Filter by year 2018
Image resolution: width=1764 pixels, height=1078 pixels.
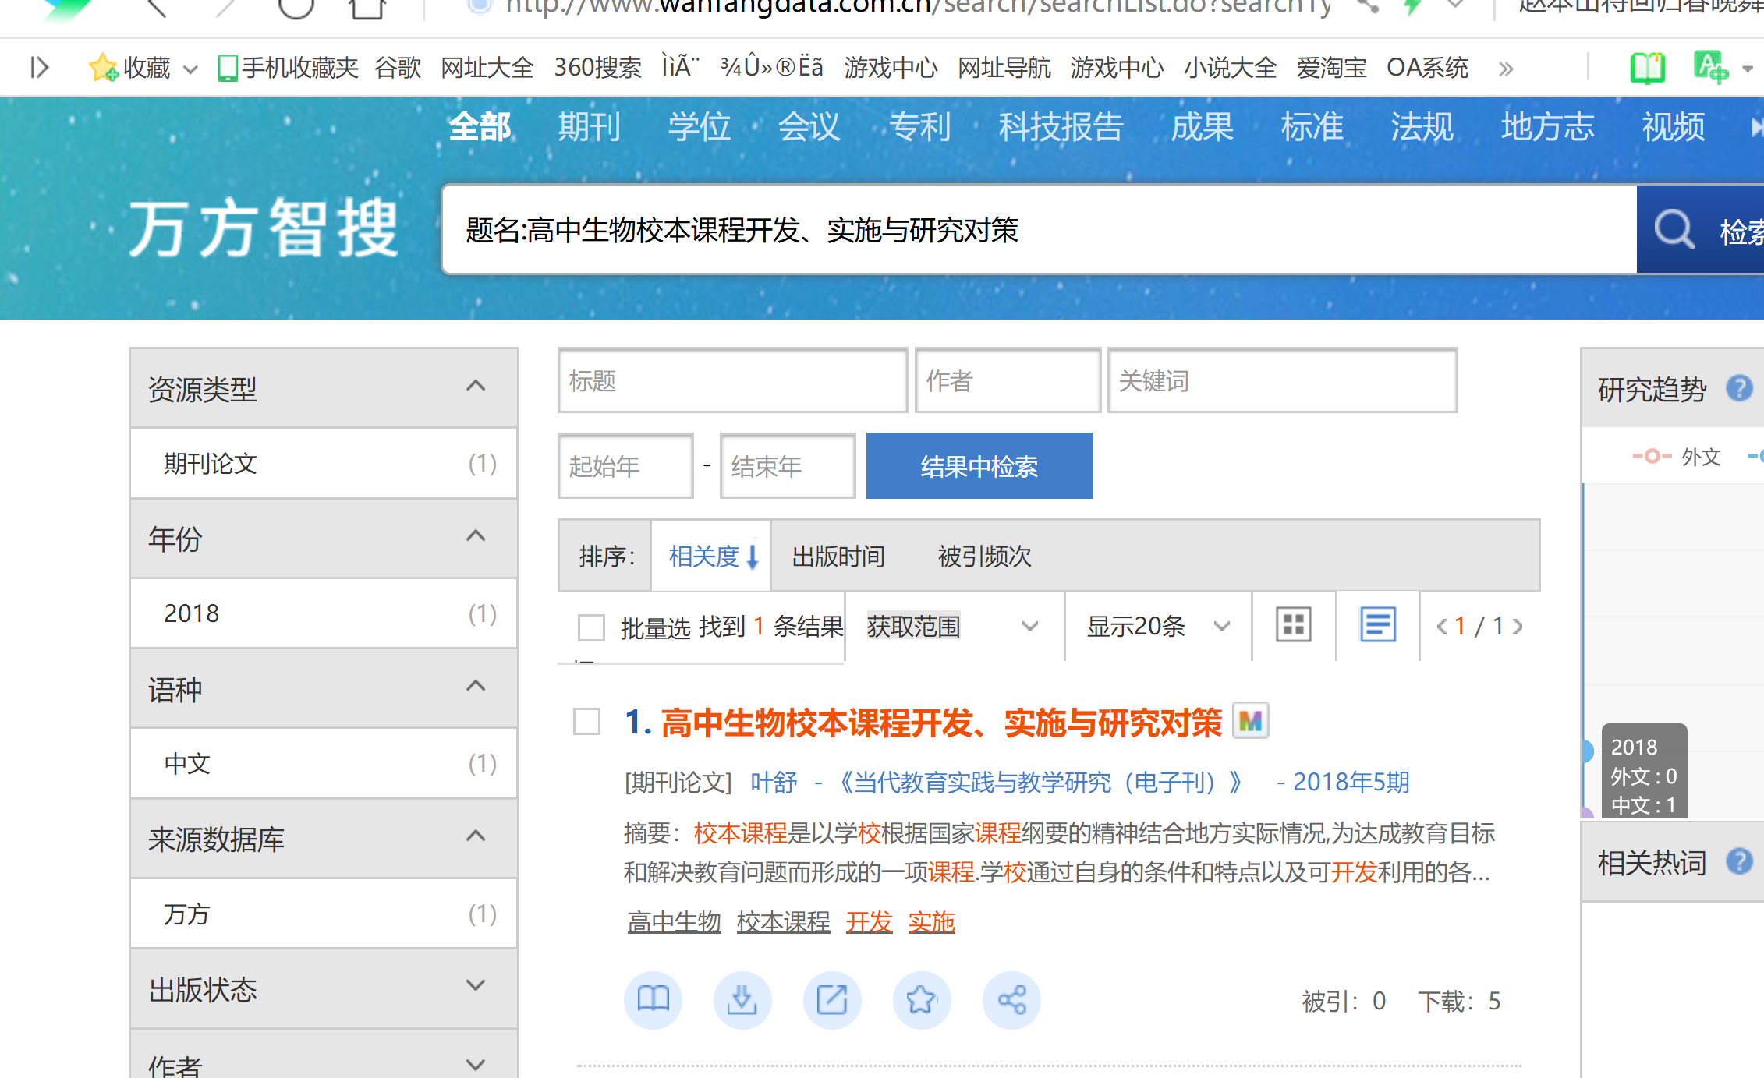click(x=324, y=613)
